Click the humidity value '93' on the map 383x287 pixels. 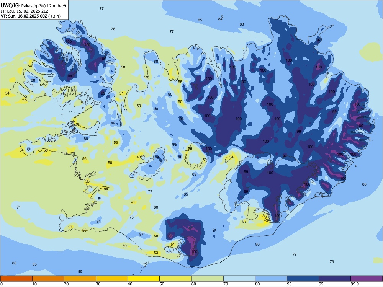(x=182, y=119)
